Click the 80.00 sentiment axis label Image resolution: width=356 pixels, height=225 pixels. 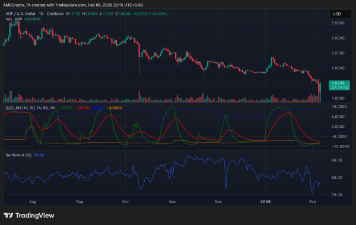[336, 178]
